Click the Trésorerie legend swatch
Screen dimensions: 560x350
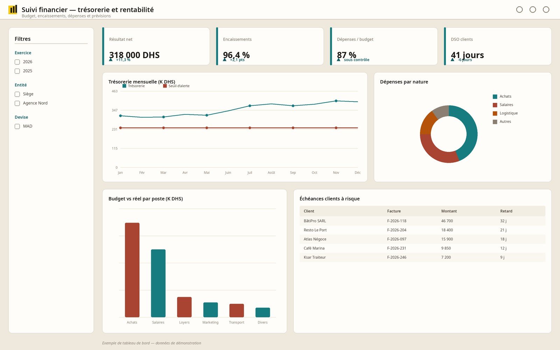[124, 86]
